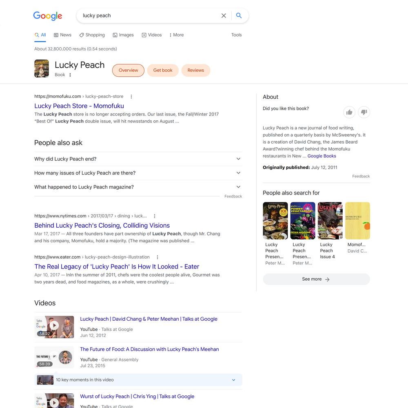This screenshot has width=408, height=408.
Task: Open the three-dot menu beside Book
Action: pyautogui.click(x=70, y=75)
